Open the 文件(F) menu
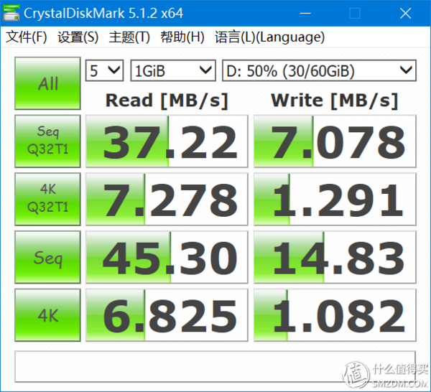 27,37
